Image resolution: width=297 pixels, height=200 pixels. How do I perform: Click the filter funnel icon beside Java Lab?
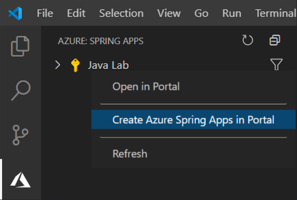tap(277, 65)
